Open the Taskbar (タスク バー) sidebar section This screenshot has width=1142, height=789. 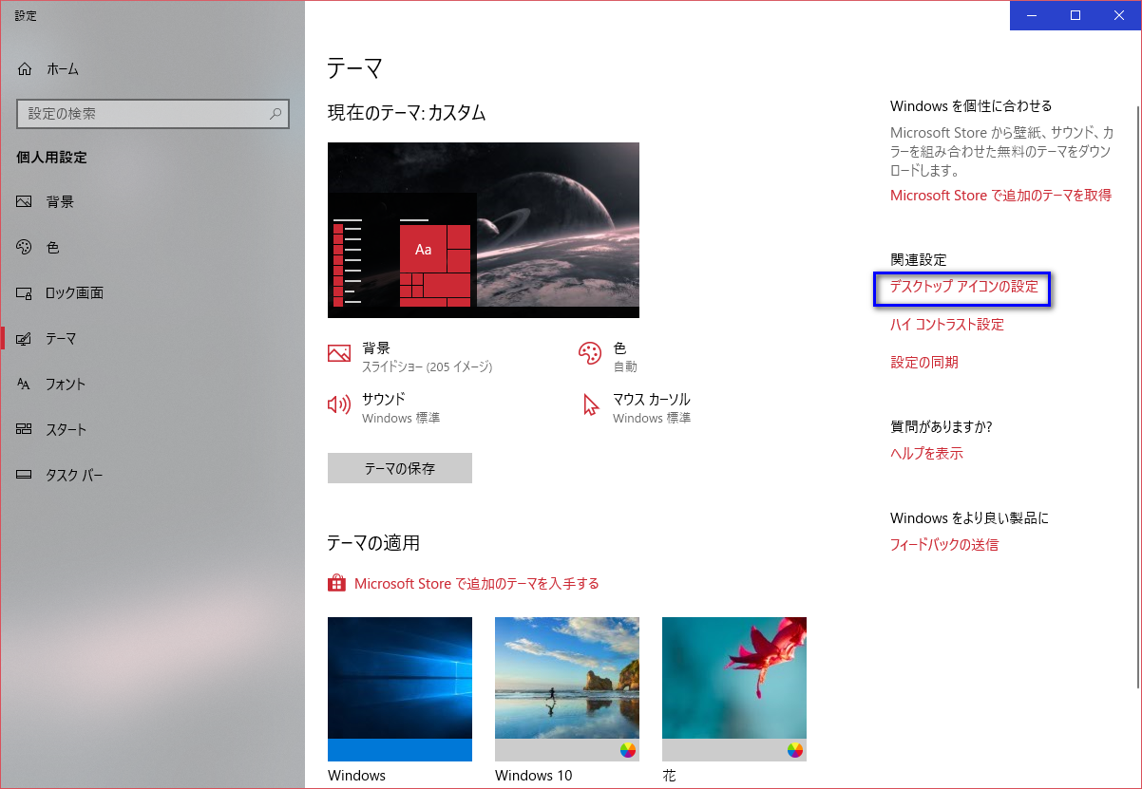[x=74, y=476]
